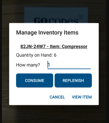Viewport: 109px width, 123px height.
Task: Consume one Compressor from inventory
Action: [35, 80]
